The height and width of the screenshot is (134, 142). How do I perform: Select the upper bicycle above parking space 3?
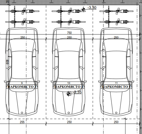(22, 11)
